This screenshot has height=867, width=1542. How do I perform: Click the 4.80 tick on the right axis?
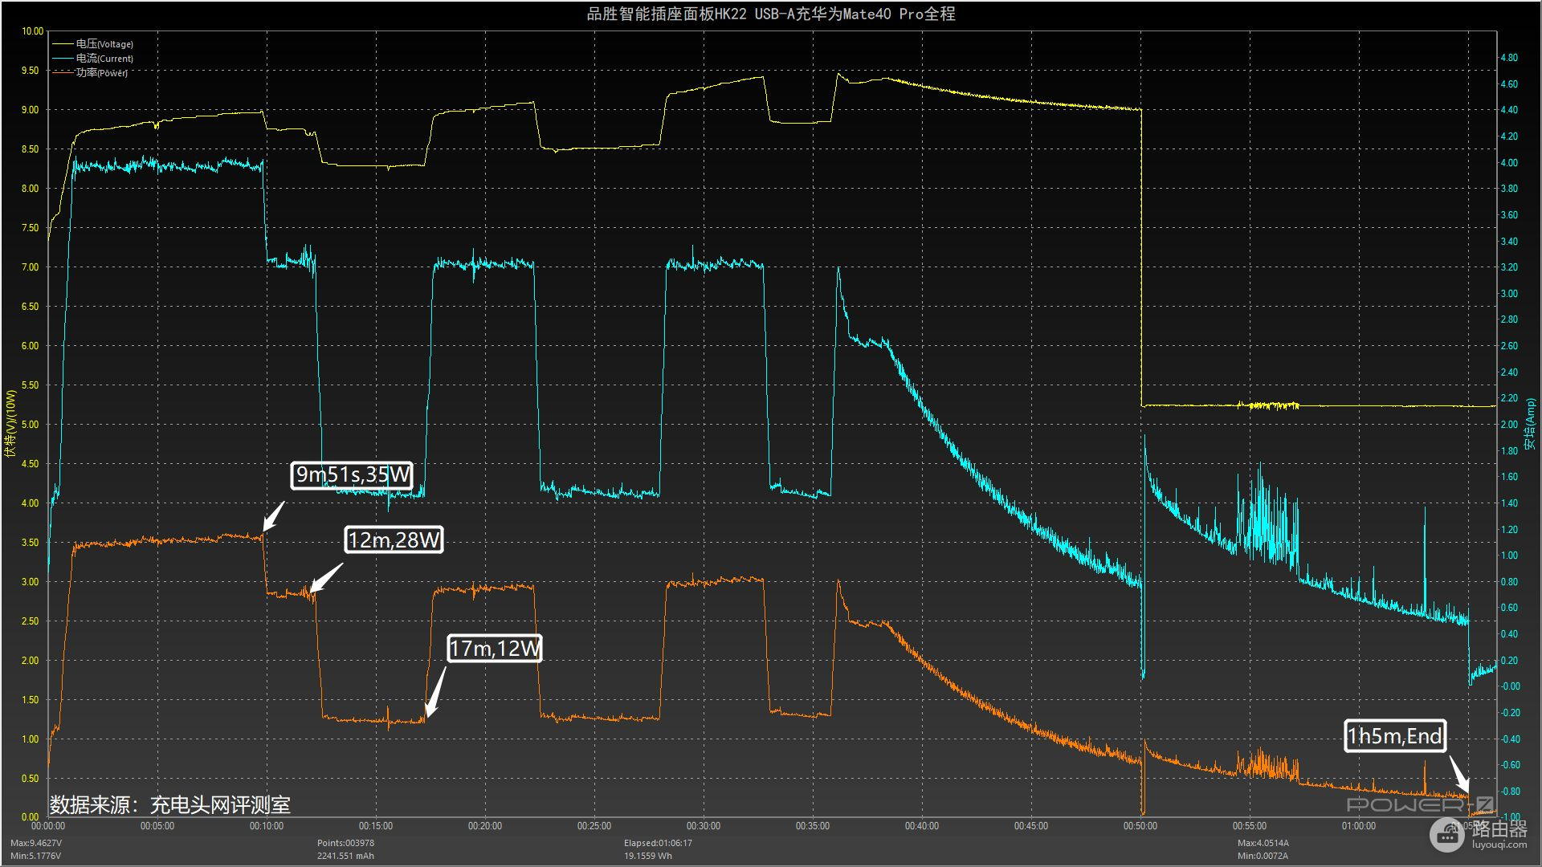point(1509,58)
